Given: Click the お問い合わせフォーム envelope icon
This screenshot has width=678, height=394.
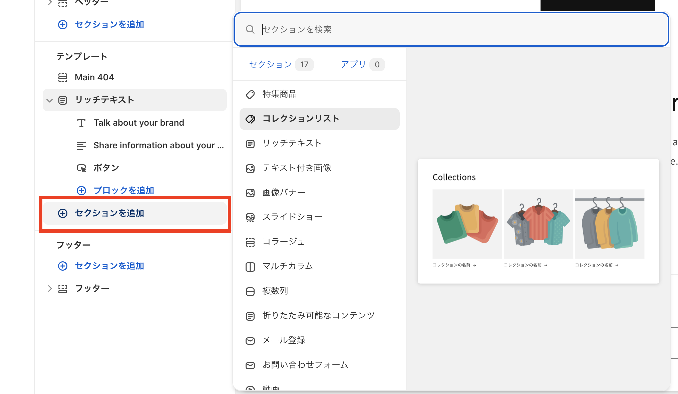Looking at the screenshot, I should click(250, 365).
